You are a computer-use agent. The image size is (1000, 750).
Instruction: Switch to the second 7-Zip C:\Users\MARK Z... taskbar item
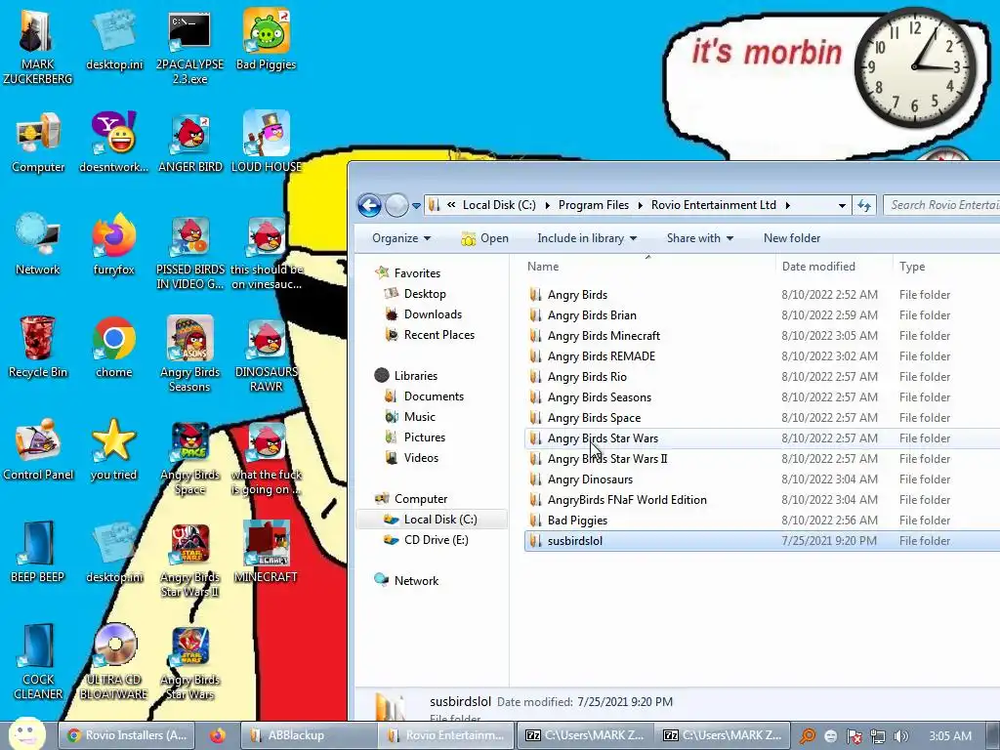[x=722, y=735]
